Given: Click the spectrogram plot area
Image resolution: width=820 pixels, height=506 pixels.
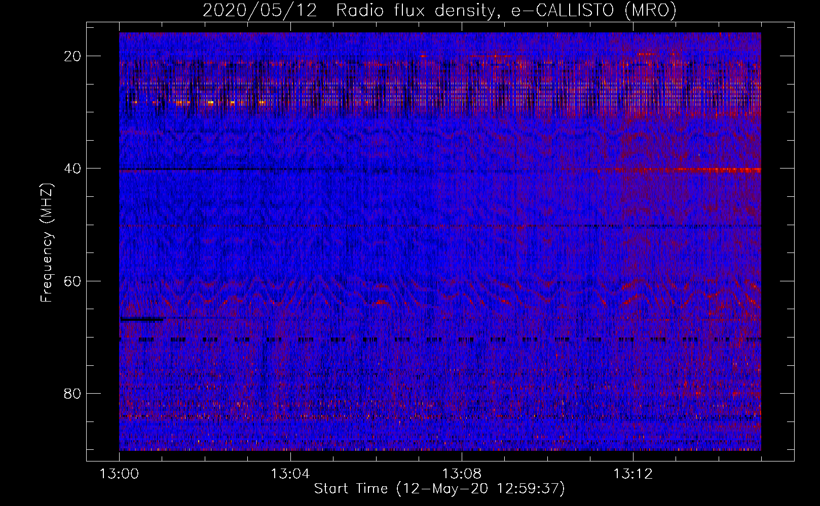Looking at the screenshot, I should (x=440, y=241).
